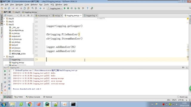Close the logging_test.py editor tab
The width and height of the screenshot is (191, 107).
click(x=81, y=15)
